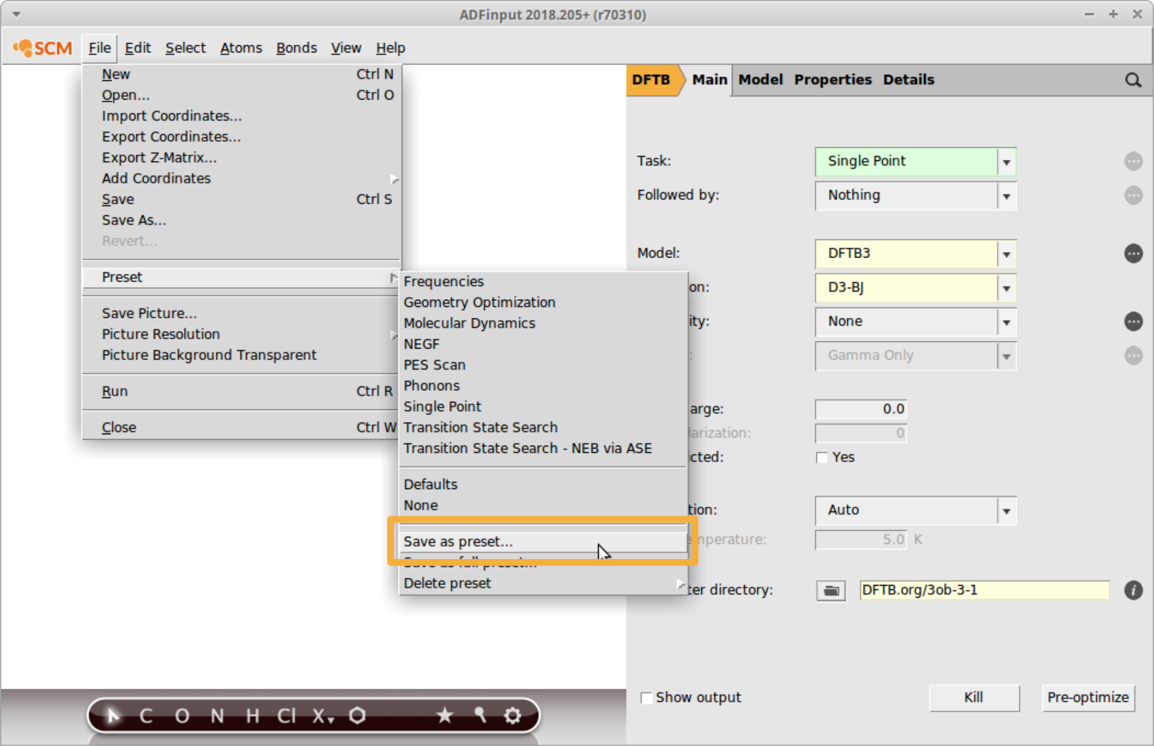
Task: Expand the Auto dropdown
Action: [x=915, y=511]
